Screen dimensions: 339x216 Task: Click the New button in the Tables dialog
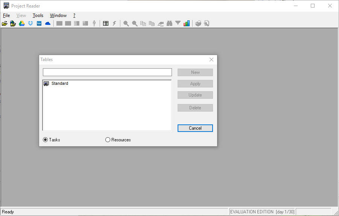pyautogui.click(x=195, y=72)
